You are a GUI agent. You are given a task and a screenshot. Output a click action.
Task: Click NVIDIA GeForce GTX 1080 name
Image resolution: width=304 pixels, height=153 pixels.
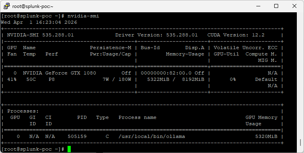click(59, 73)
